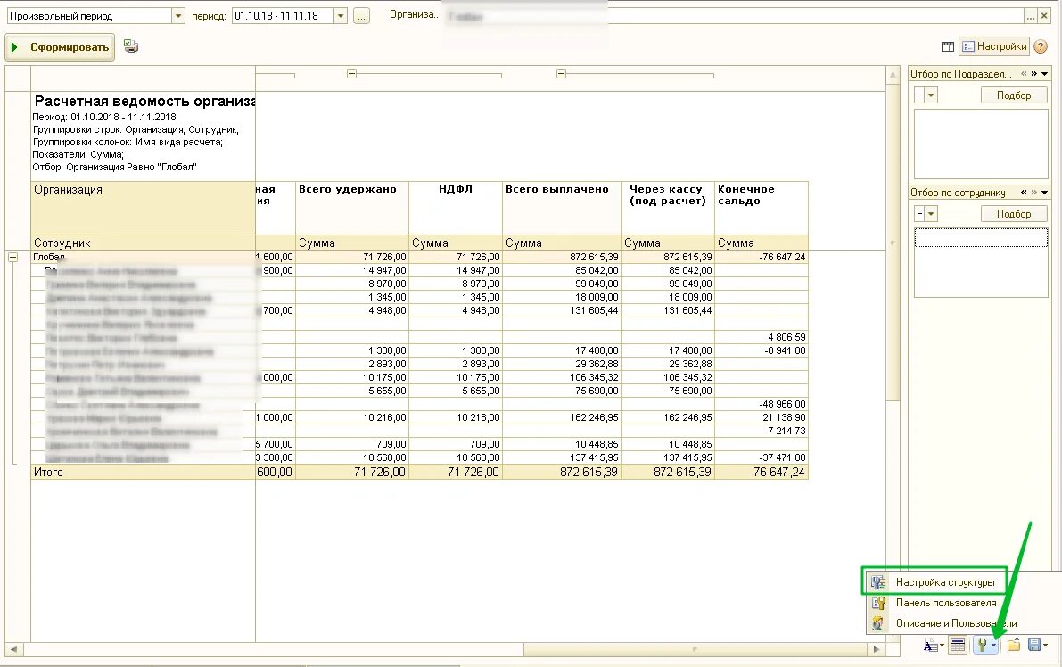Open comparison type dropdown in Отбор по сотруднику panel

click(x=932, y=214)
